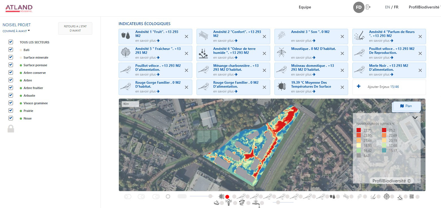Uncheck TOUS LES SECTEURS checkbox
Screen dimensions: 441x208
tap(11, 42)
